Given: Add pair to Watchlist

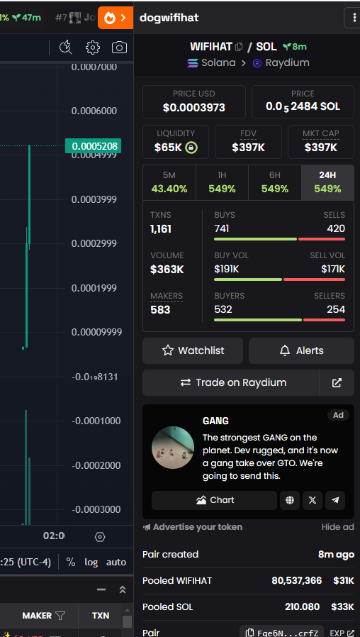Looking at the screenshot, I should tap(193, 350).
